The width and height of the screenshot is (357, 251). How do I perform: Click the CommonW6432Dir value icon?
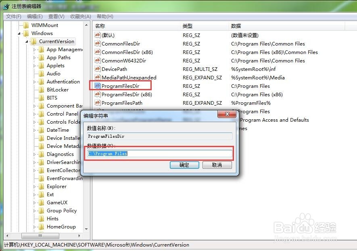98,60
